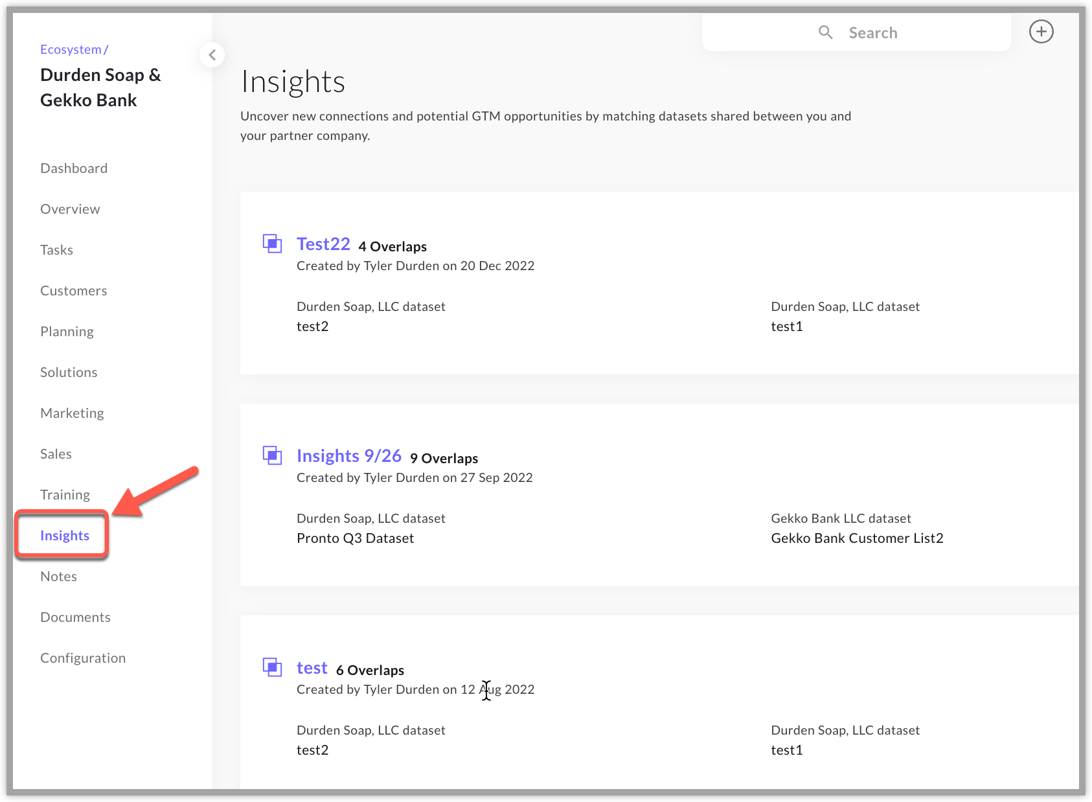The image size is (1092, 802).
Task: Open the Insights 9/26 report
Action: [349, 455]
